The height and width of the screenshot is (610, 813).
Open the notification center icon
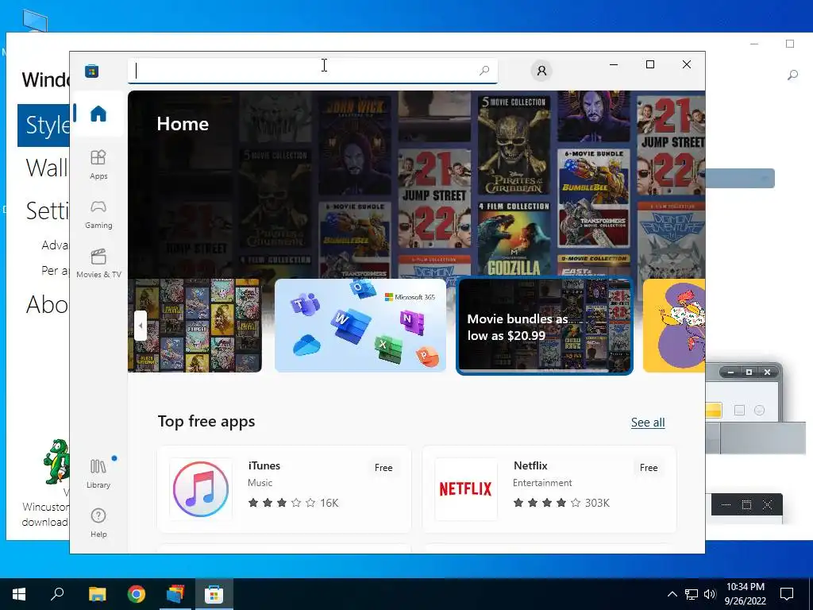tap(787, 594)
